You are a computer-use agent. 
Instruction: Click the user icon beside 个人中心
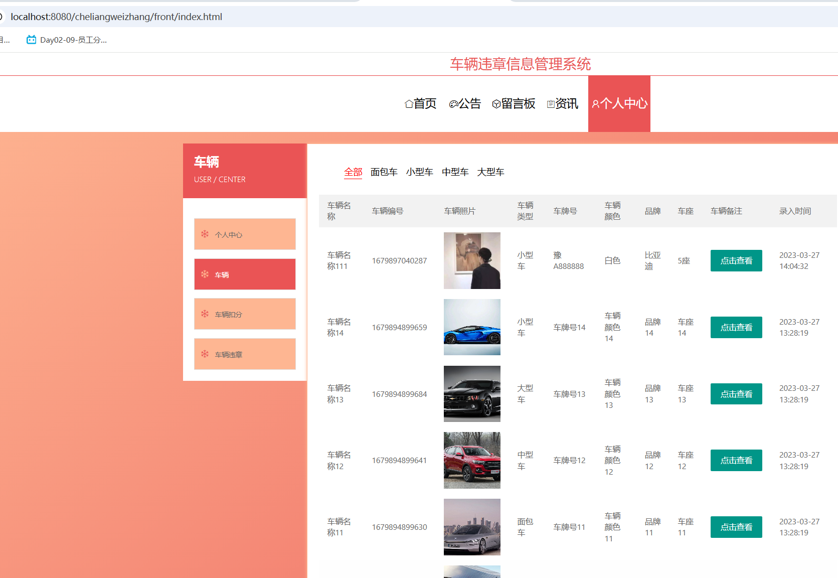tap(595, 104)
